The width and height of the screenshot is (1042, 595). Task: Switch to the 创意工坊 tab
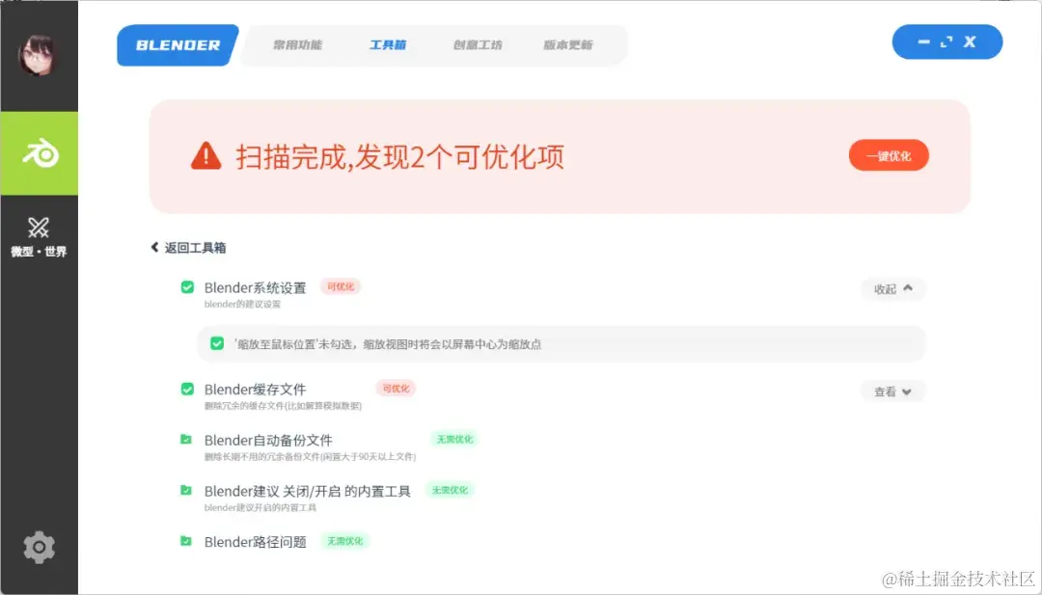478,45
